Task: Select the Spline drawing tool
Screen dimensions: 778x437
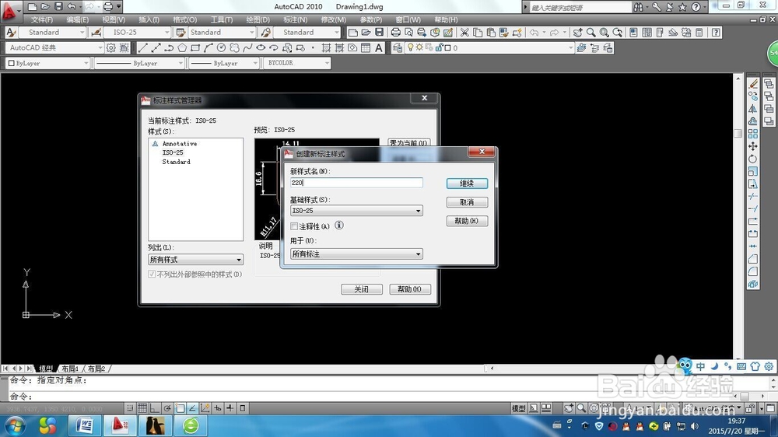Action: (247, 48)
